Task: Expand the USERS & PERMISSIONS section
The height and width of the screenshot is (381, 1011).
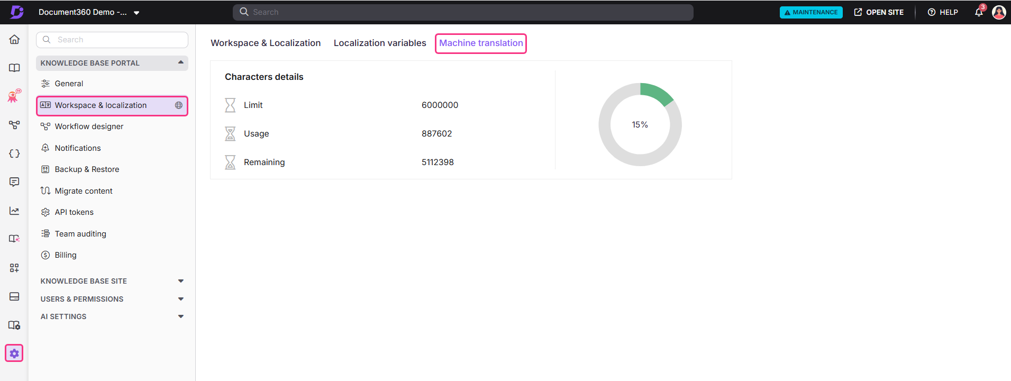Action: point(112,299)
